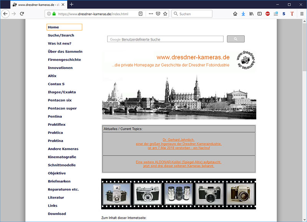Image resolution: width=307 pixels, height=222 pixels.
Task: Toggle the sidebar icon
Action: point(259,14)
